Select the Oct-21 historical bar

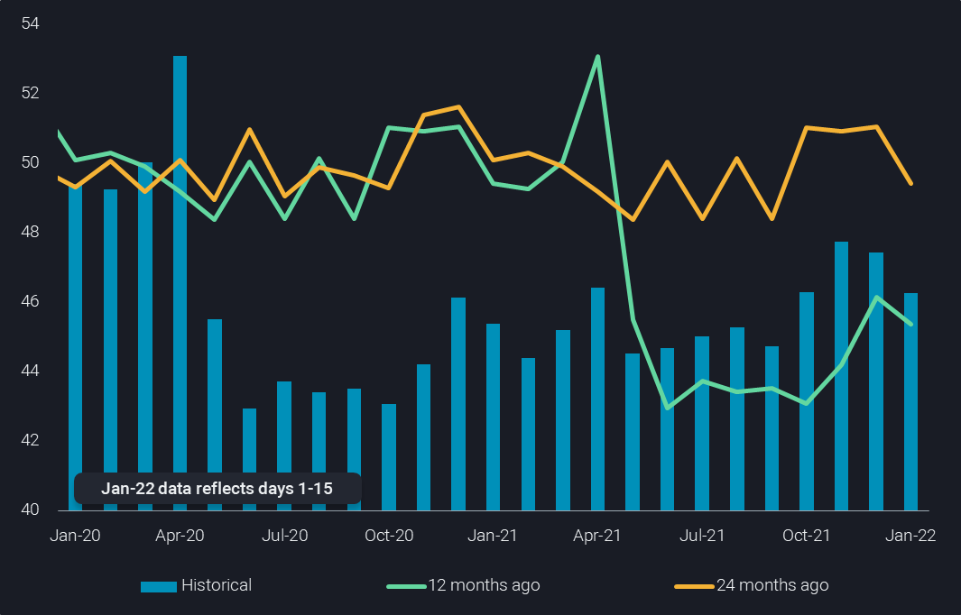tap(807, 401)
